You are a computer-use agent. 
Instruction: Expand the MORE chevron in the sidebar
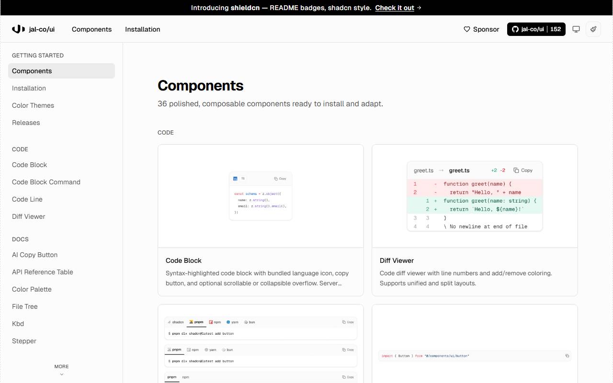[61, 374]
